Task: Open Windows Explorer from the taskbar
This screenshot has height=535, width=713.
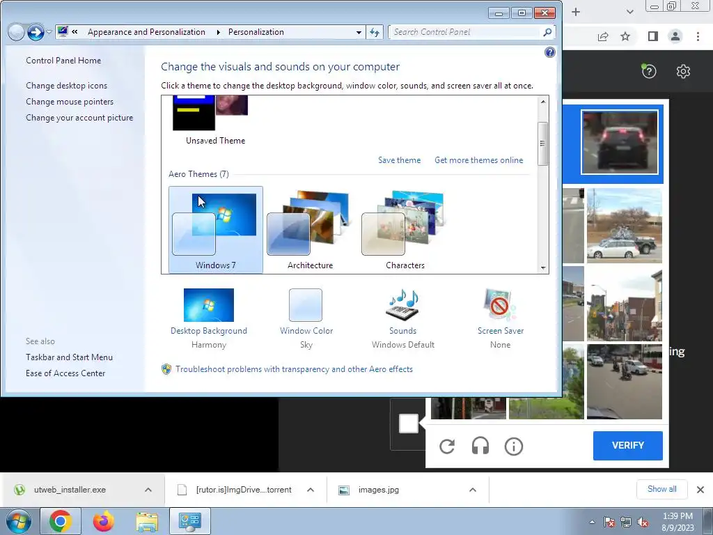Action: click(x=147, y=522)
